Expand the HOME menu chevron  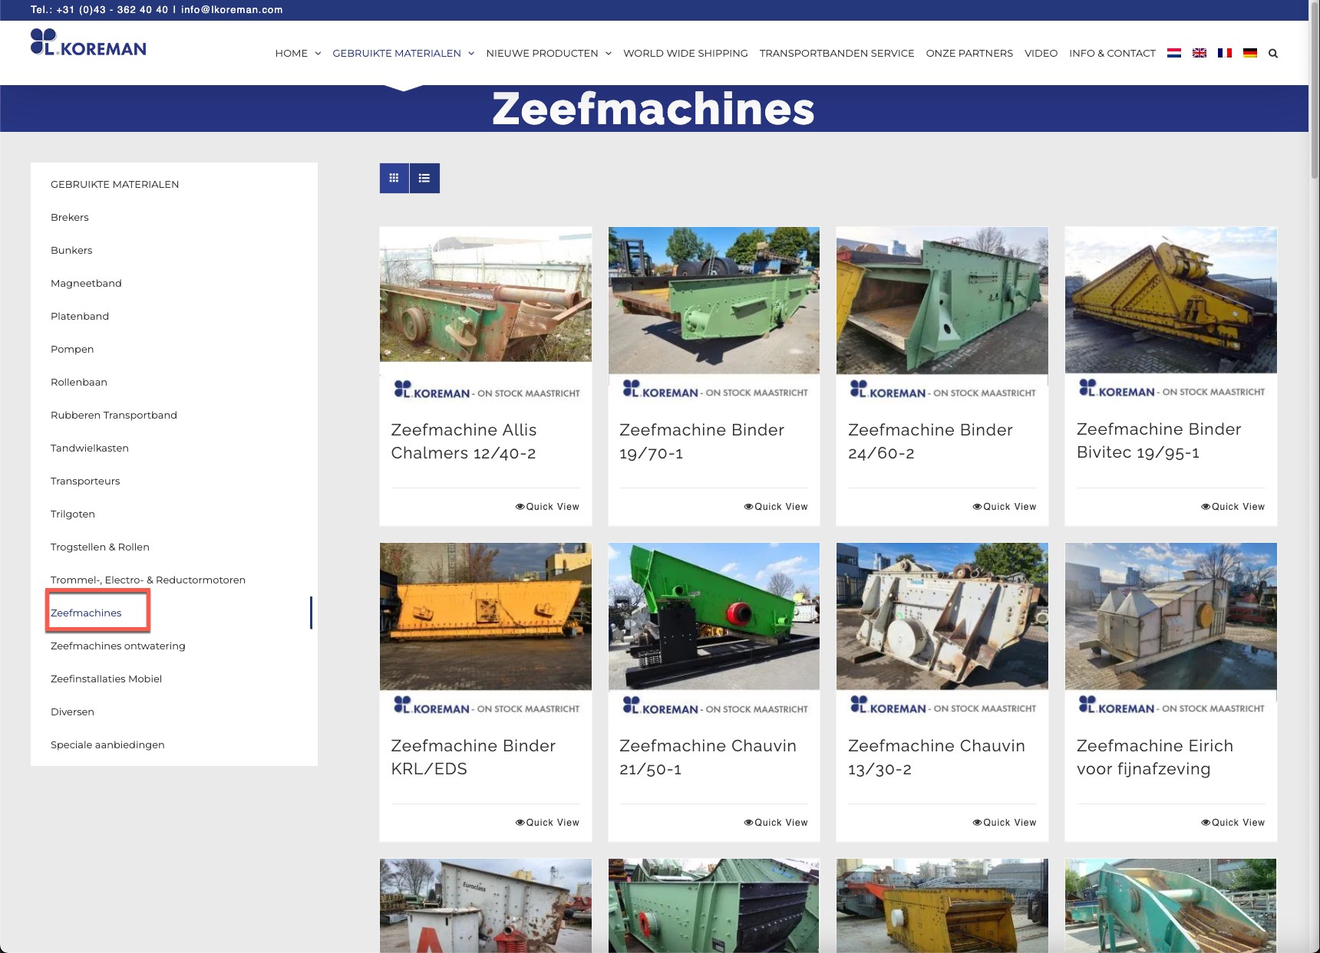[318, 54]
